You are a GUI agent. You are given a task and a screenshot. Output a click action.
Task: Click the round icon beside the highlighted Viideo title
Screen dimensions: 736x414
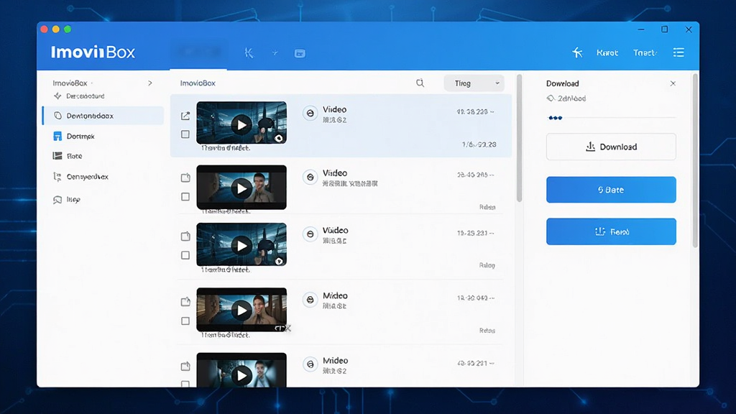(x=310, y=113)
